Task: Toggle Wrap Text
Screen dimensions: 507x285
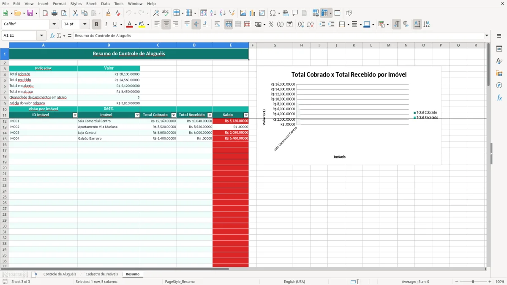Action: click(217, 24)
